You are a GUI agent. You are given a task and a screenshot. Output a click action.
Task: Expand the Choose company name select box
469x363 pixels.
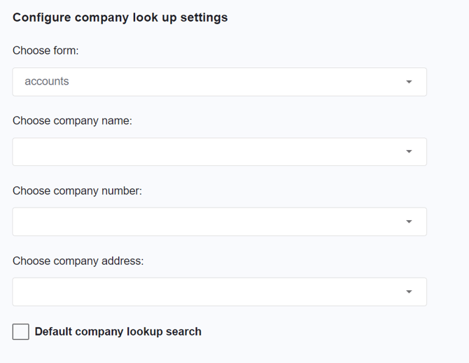[219, 152]
